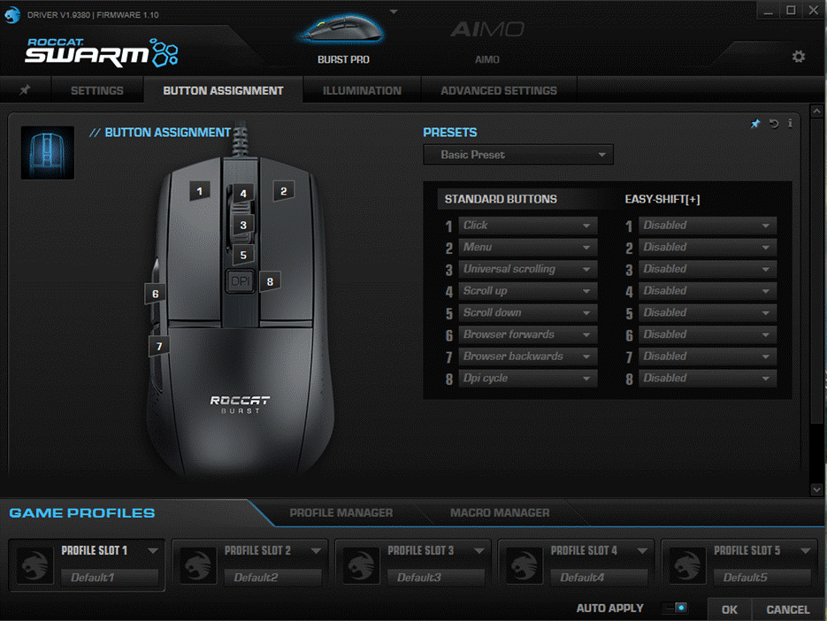Click the scrollbar down arrow
Viewport: 827px width, 621px height.
(816, 489)
